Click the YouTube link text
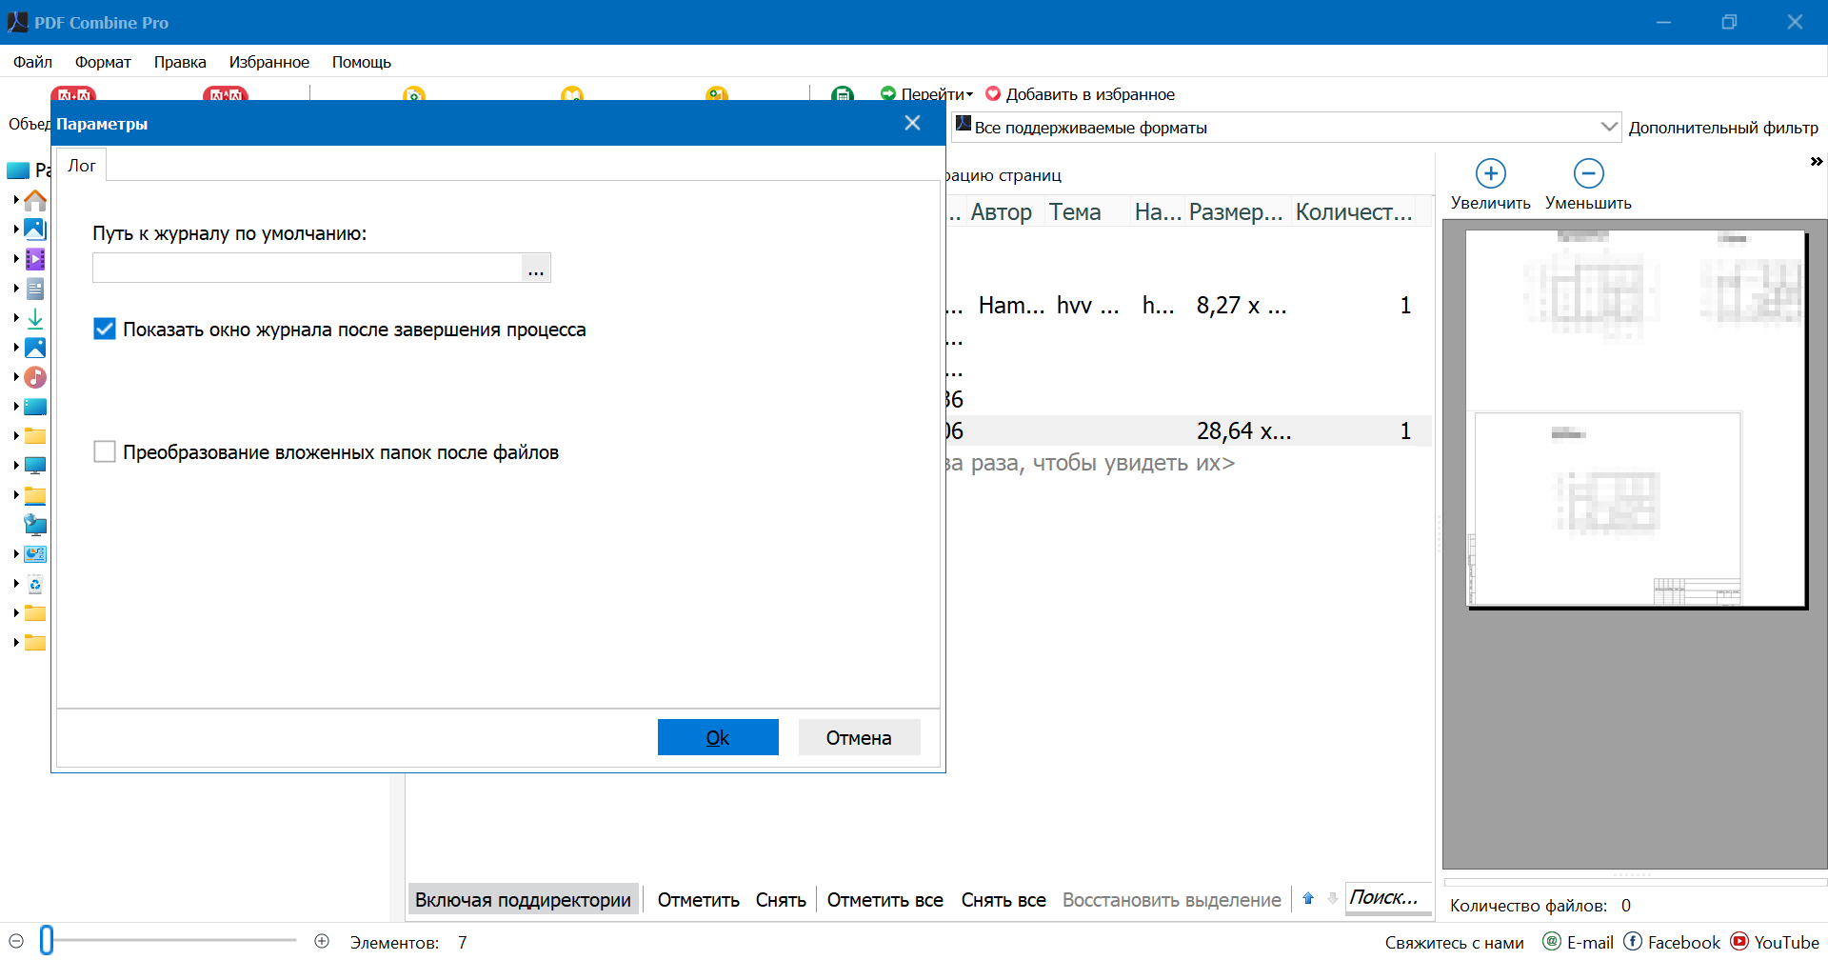The image size is (1828, 960). (1786, 942)
